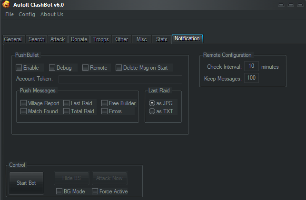Open the File menu

pos(10,14)
